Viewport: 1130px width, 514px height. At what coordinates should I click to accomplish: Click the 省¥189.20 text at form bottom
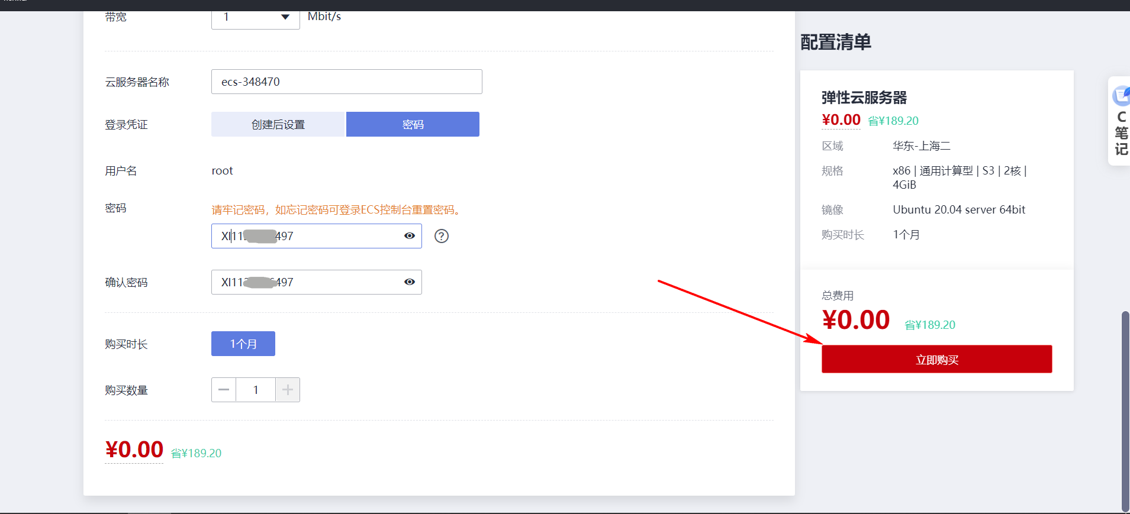[196, 453]
